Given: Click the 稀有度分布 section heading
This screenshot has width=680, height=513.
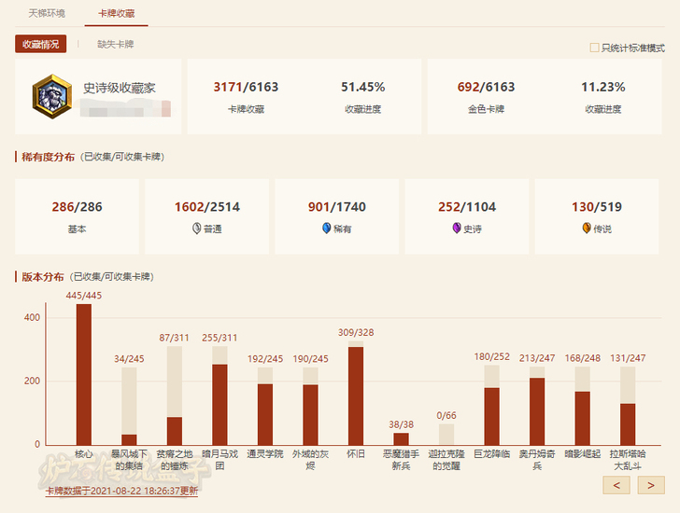Looking at the screenshot, I should 49,157.
